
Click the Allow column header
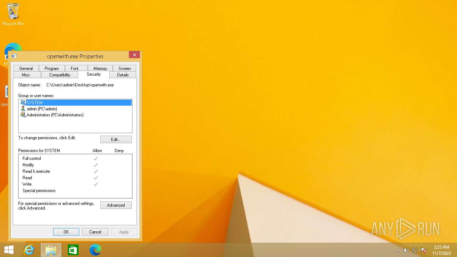click(x=97, y=151)
